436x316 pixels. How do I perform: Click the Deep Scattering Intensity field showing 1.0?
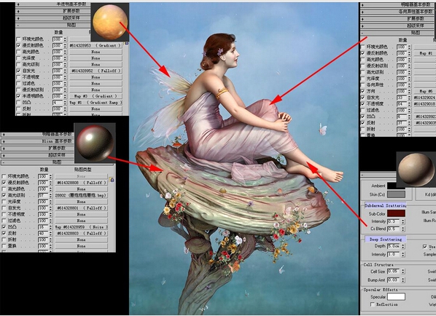click(394, 254)
